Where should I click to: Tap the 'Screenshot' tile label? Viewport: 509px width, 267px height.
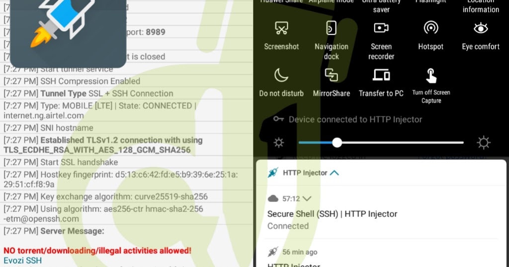tap(281, 47)
